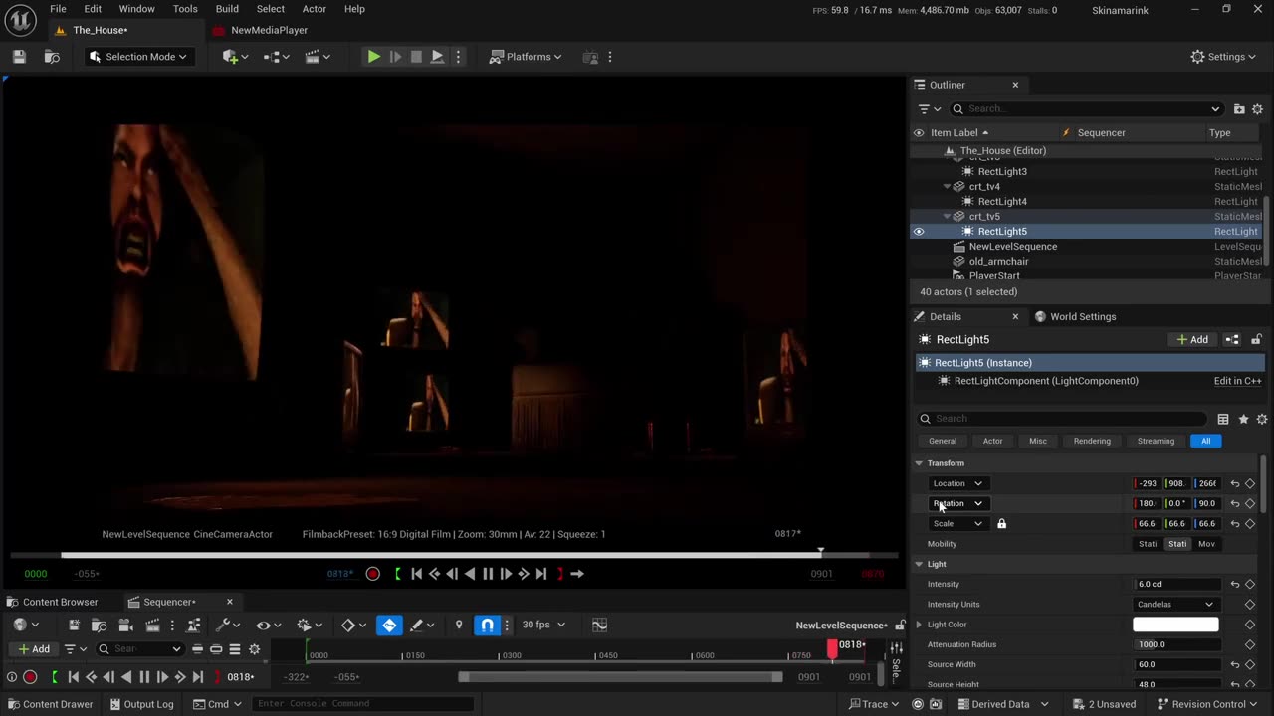Switch to the Content Browser tab
The image size is (1274, 716).
53,602
